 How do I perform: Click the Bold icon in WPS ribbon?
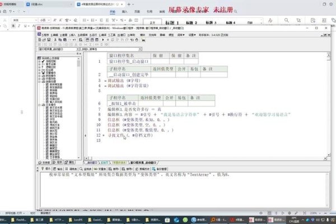click(x=13, y=26)
